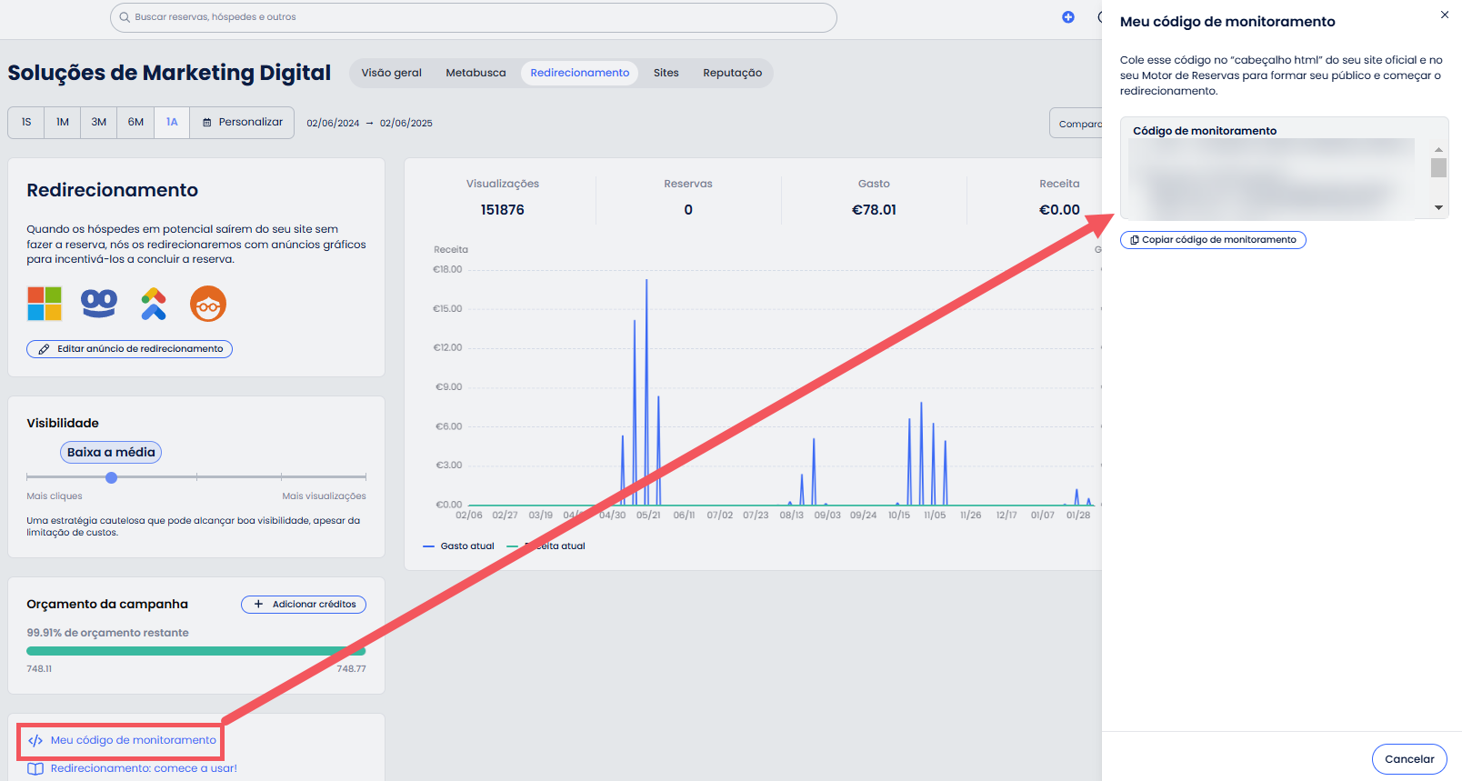Click the Baixa a média visibility label
Image resolution: width=1462 pixels, height=781 pixels.
111,453
